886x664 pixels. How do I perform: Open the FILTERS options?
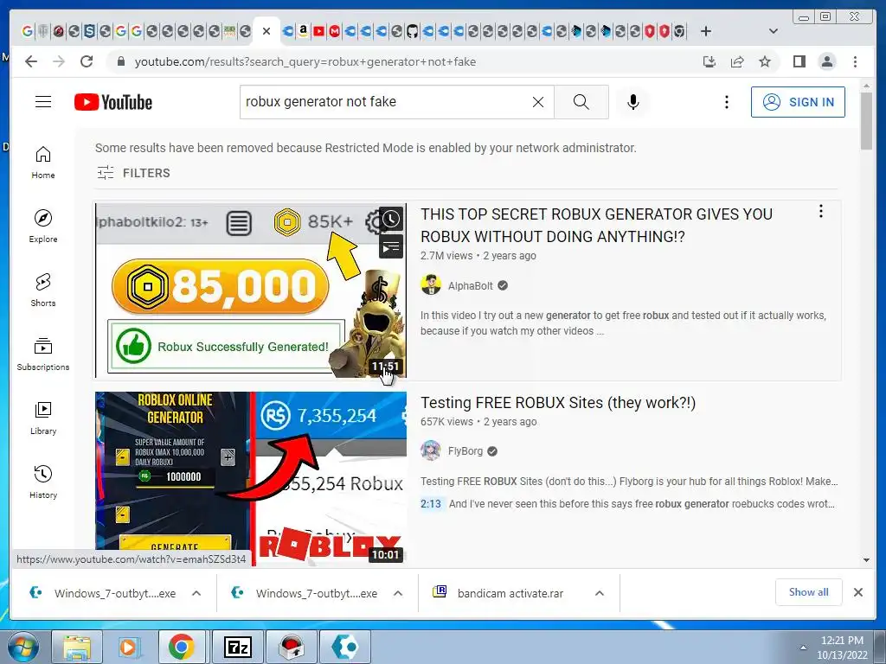click(x=133, y=173)
